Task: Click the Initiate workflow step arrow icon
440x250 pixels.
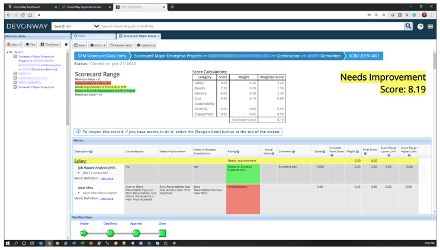Action: [84, 233]
